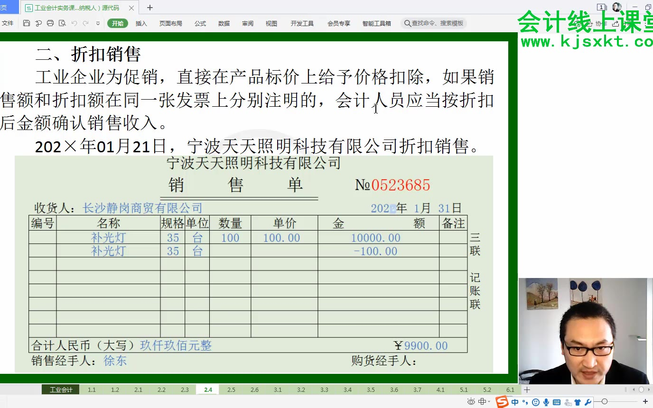Image resolution: width=653 pixels, height=408 pixels.
Task: Click the total amount ￥9900.00 cell
Action: (x=421, y=346)
